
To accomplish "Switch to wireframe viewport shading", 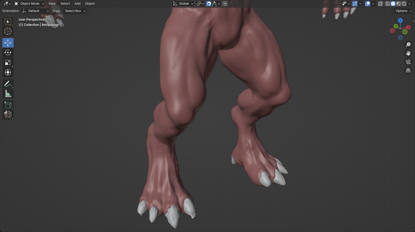I will 387,4.
